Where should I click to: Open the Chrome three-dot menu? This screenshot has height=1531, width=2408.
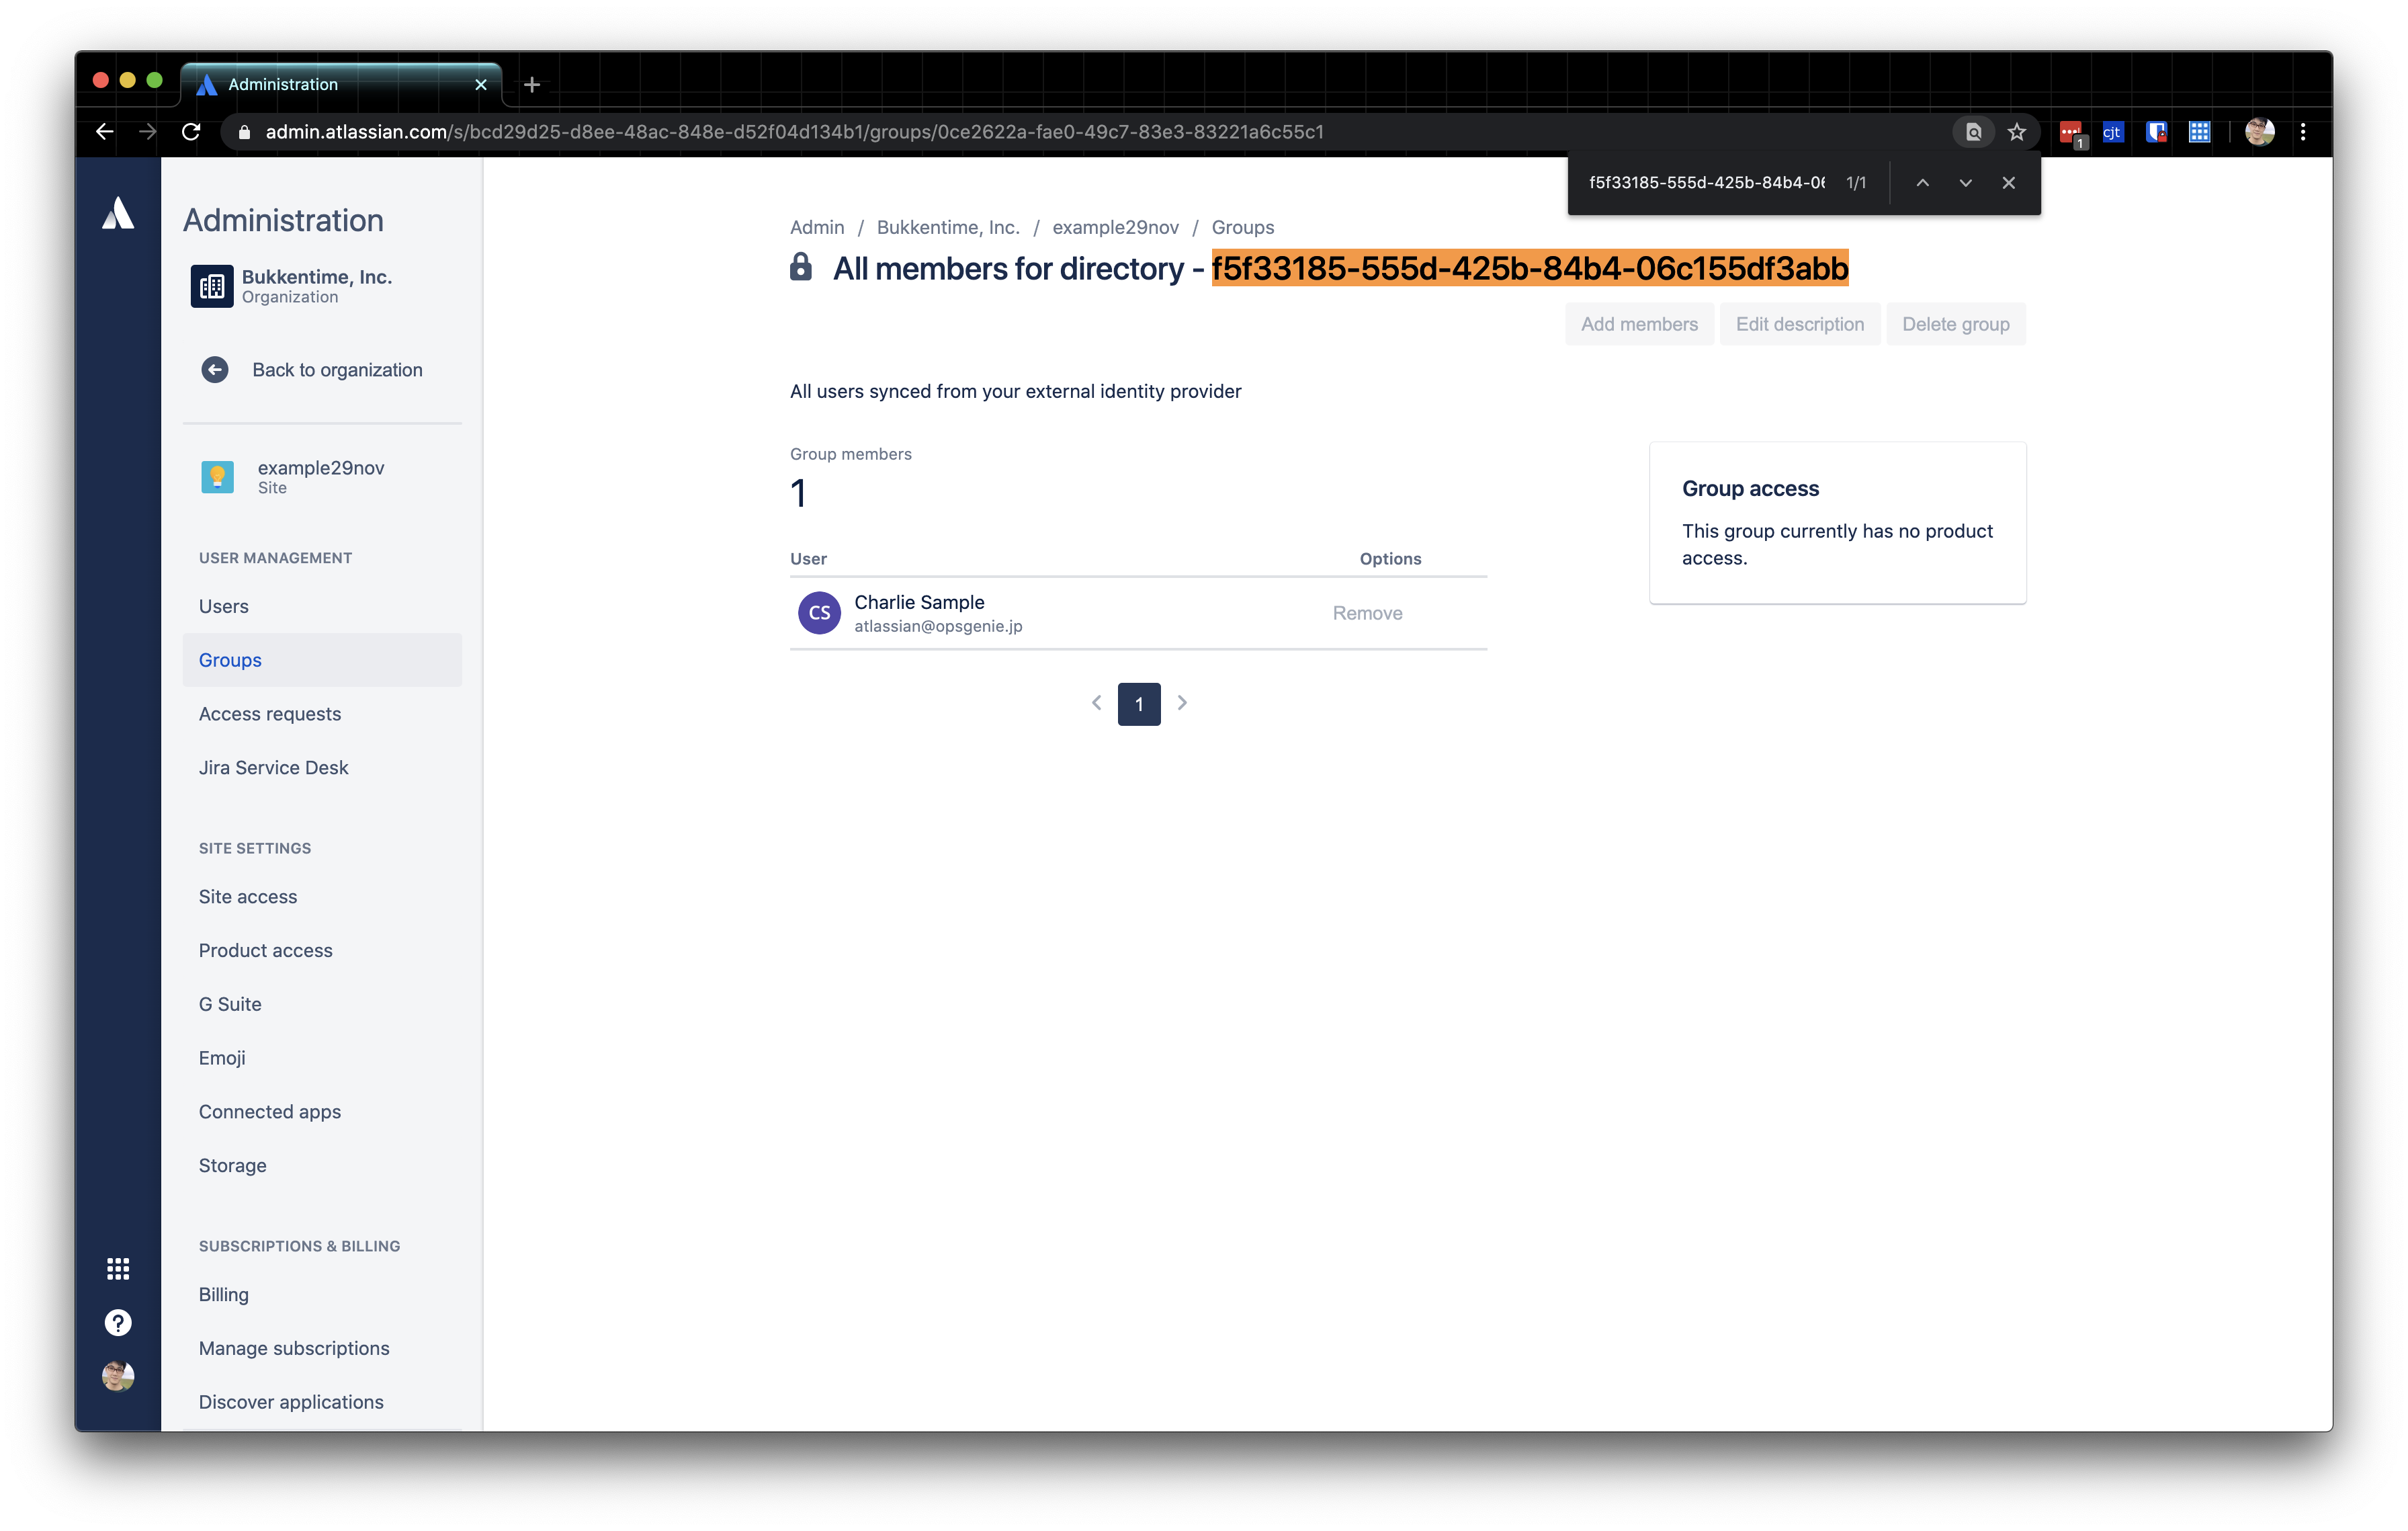[x=2303, y=132]
